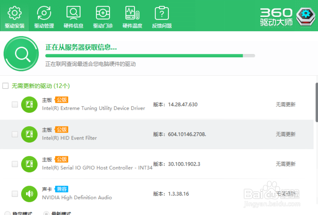Screen dimensions: 318x215
Task: Check the Intel Extreme Tuning Utility driver checkbox
Action: point(15,104)
